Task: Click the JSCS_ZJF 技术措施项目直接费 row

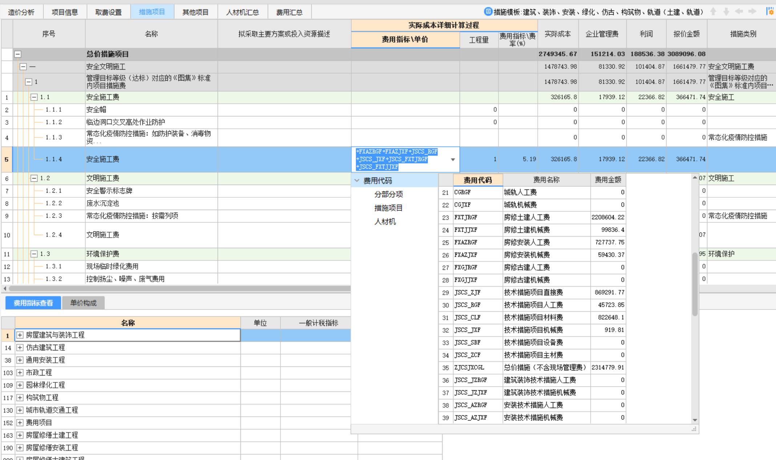Action: point(532,292)
